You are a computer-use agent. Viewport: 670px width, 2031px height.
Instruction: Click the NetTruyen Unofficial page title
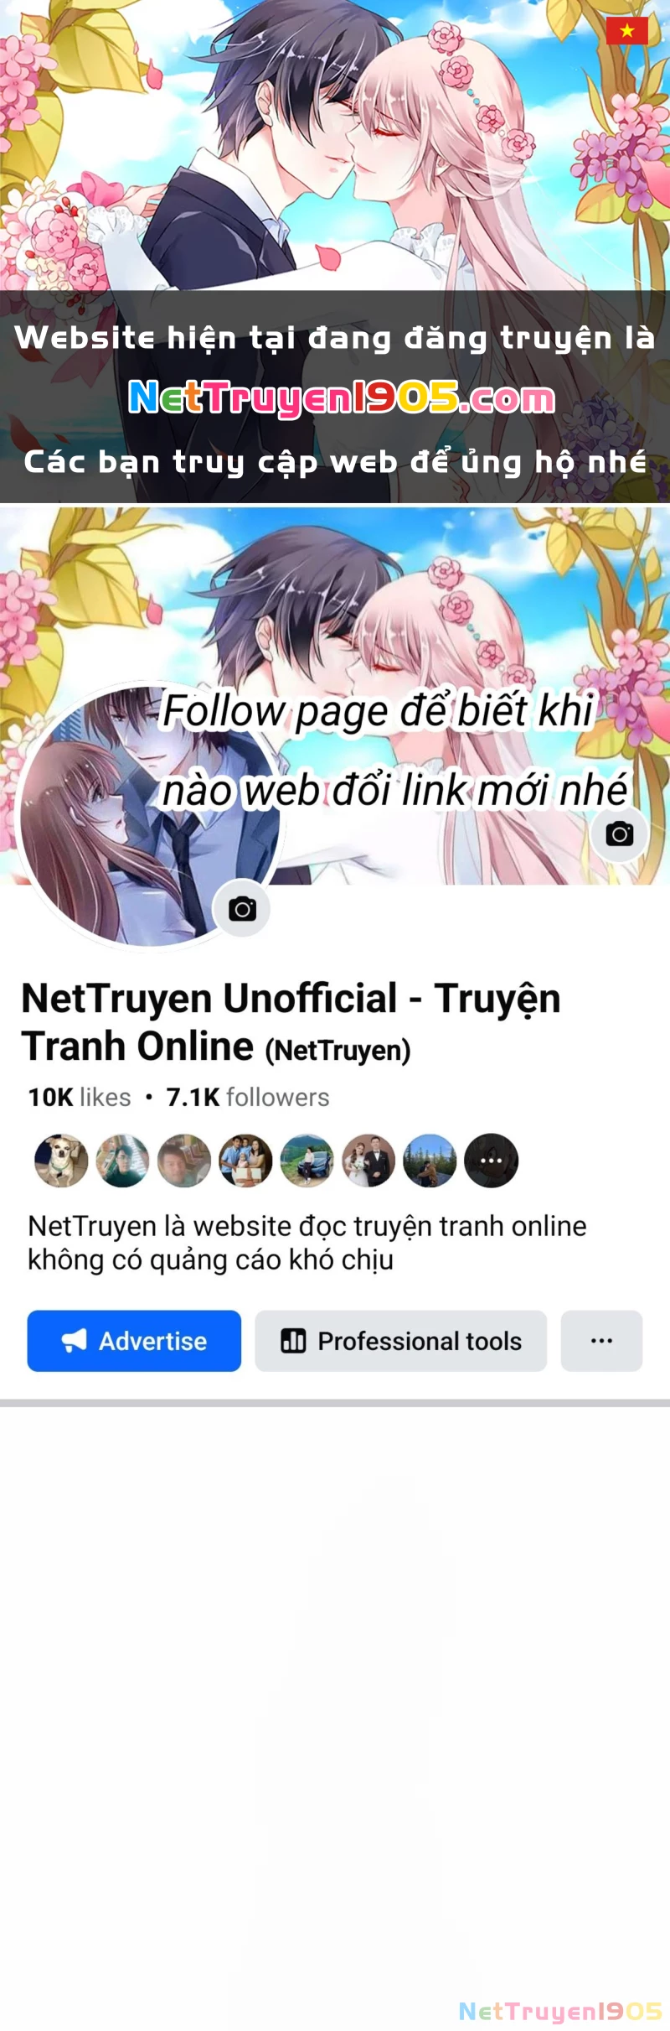pyautogui.click(x=291, y=1021)
